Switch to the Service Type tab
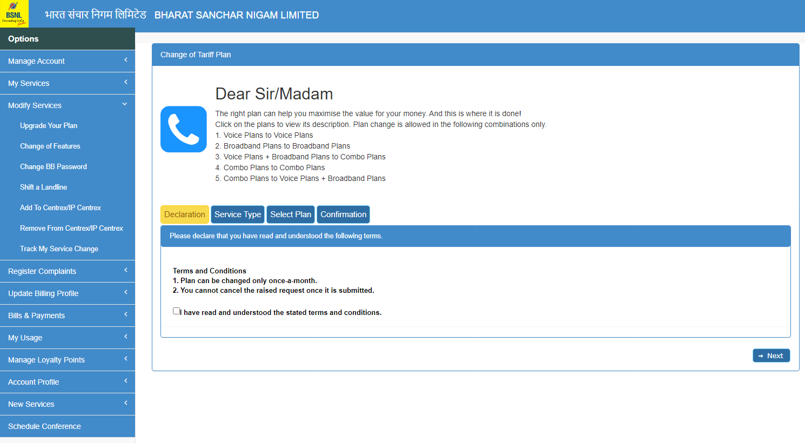Screen dimensions: 805x443 (238, 214)
